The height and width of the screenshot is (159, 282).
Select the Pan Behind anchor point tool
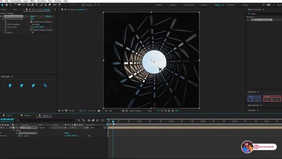coord(23,5)
